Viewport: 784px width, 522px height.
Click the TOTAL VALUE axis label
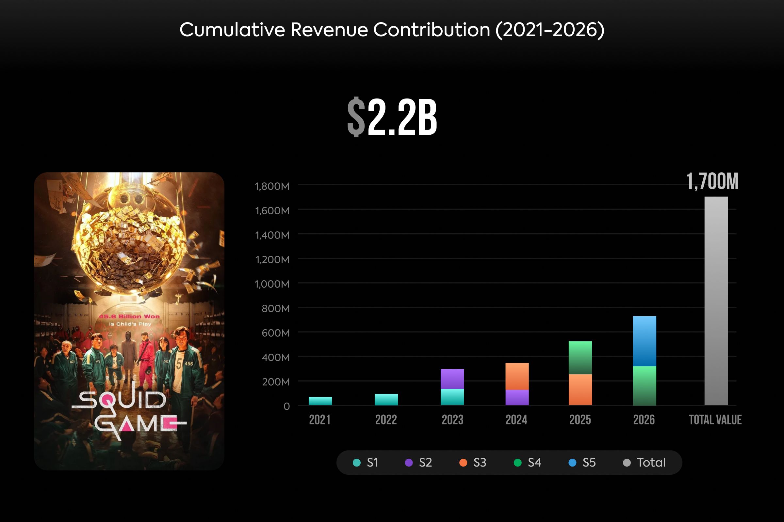[x=715, y=420]
